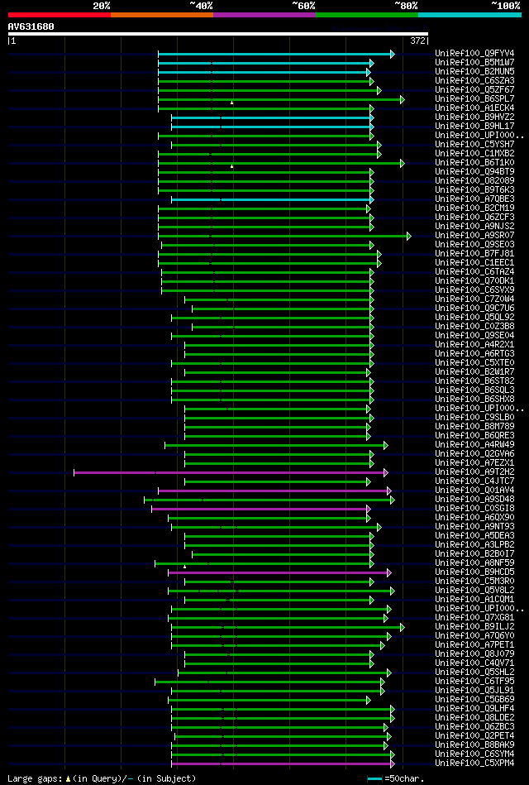The width and height of the screenshot is (529, 785).
Task: Select the UniRef100_A3LPB2 label
Action: (x=474, y=544)
